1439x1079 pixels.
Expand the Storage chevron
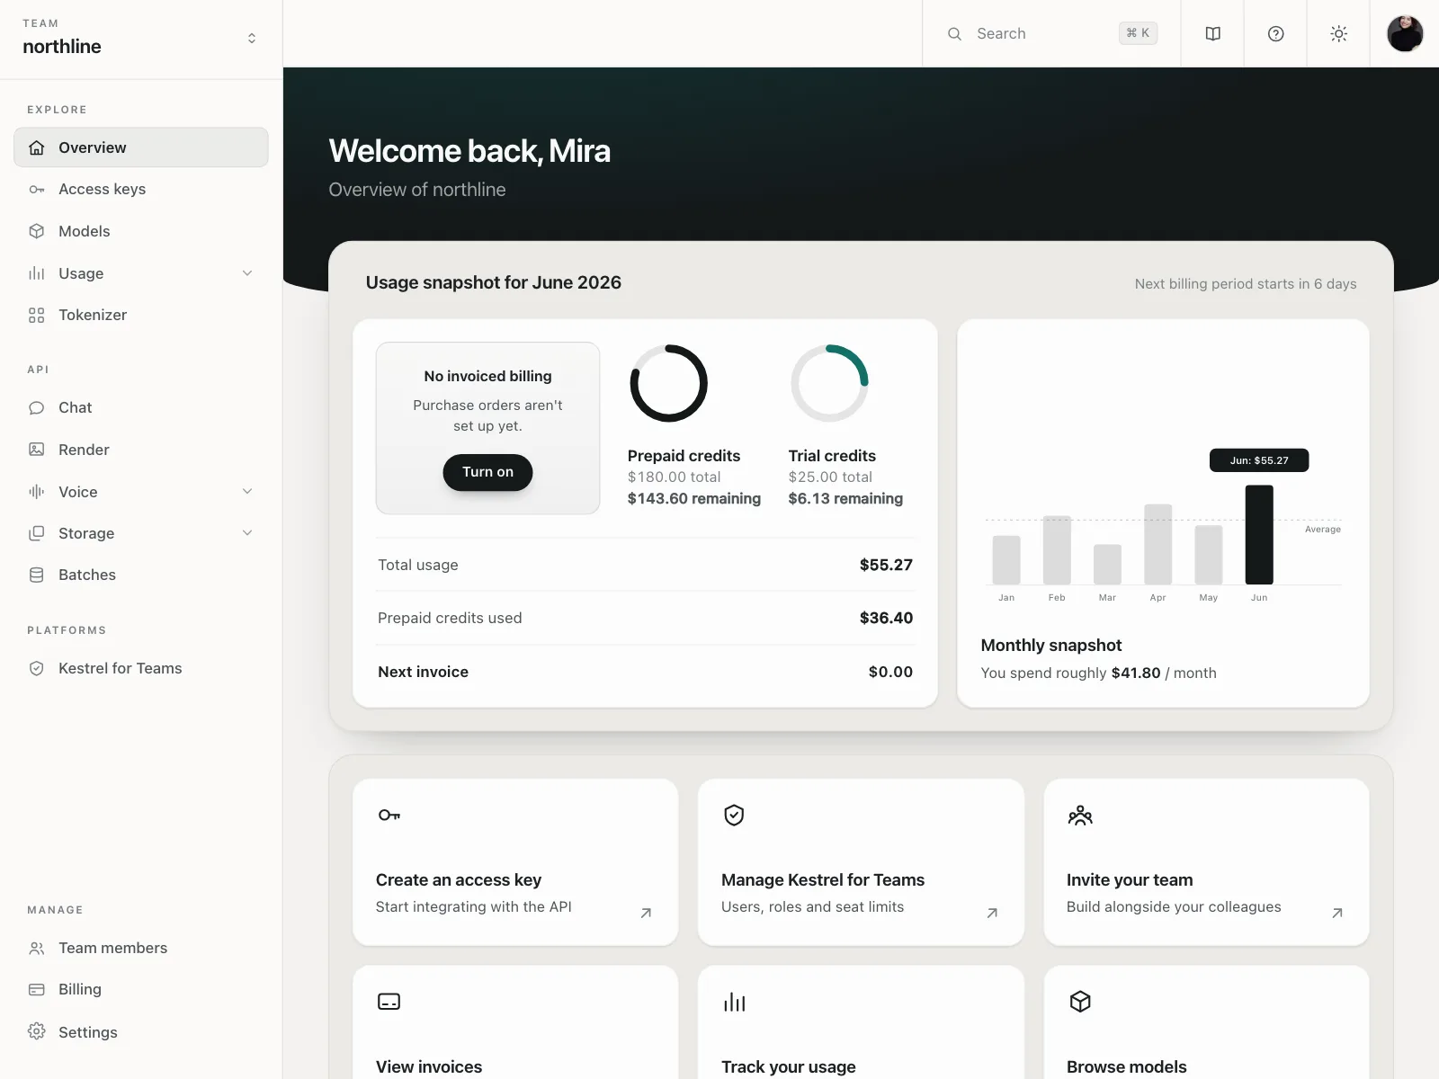[x=247, y=533]
